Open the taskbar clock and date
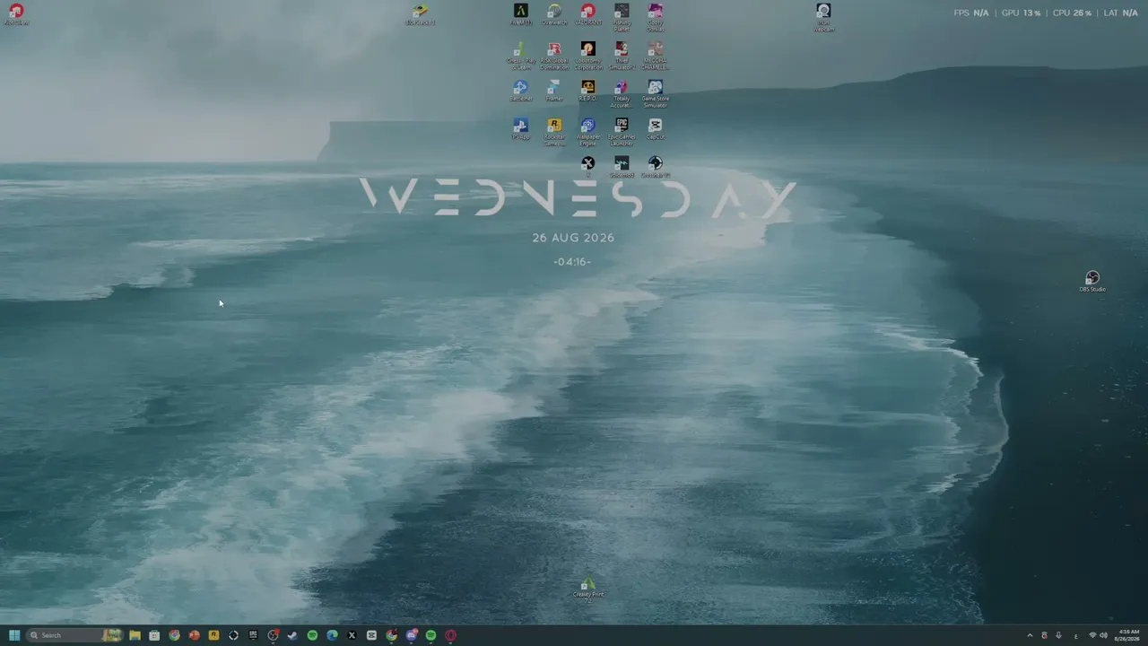Viewport: 1148px width, 646px height. tap(1127, 635)
